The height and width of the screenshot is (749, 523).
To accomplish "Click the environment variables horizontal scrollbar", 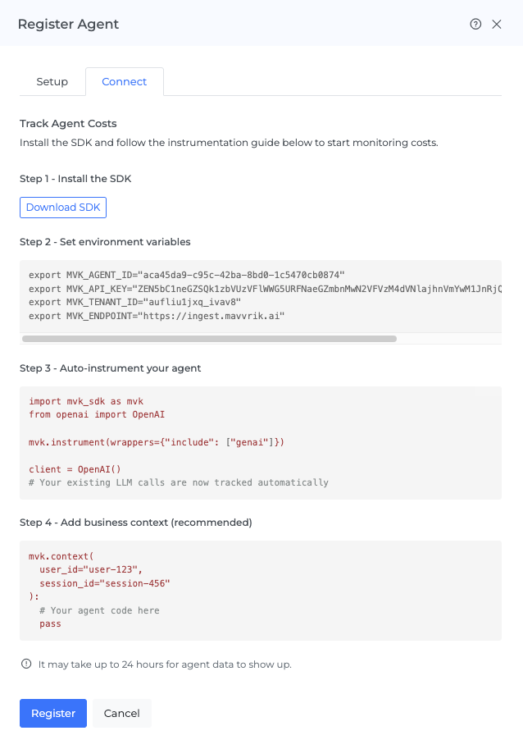I will coord(209,338).
